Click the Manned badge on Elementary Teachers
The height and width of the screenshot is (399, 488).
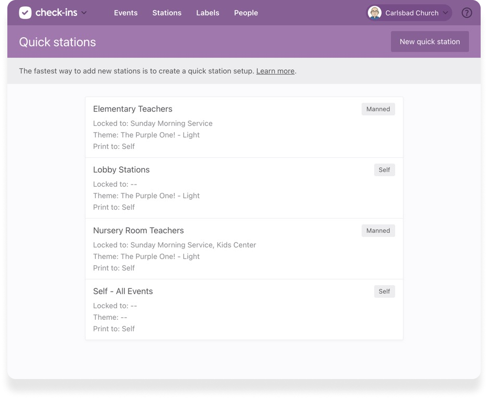pos(378,109)
